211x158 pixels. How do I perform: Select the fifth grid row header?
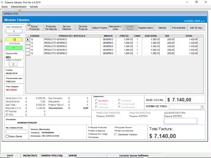click(x=28, y=53)
